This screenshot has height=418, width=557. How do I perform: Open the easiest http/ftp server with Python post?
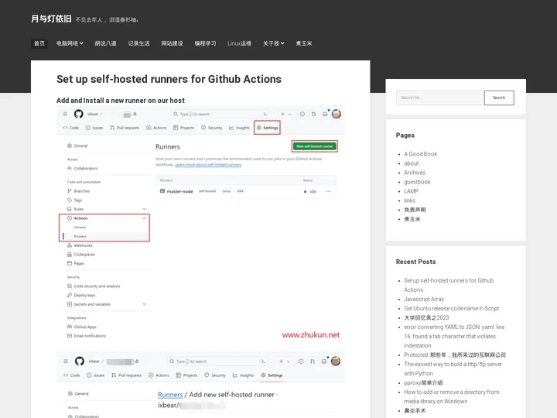[x=453, y=368]
